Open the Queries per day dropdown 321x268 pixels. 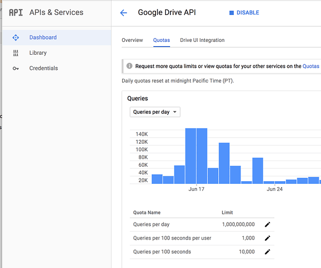click(155, 112)
